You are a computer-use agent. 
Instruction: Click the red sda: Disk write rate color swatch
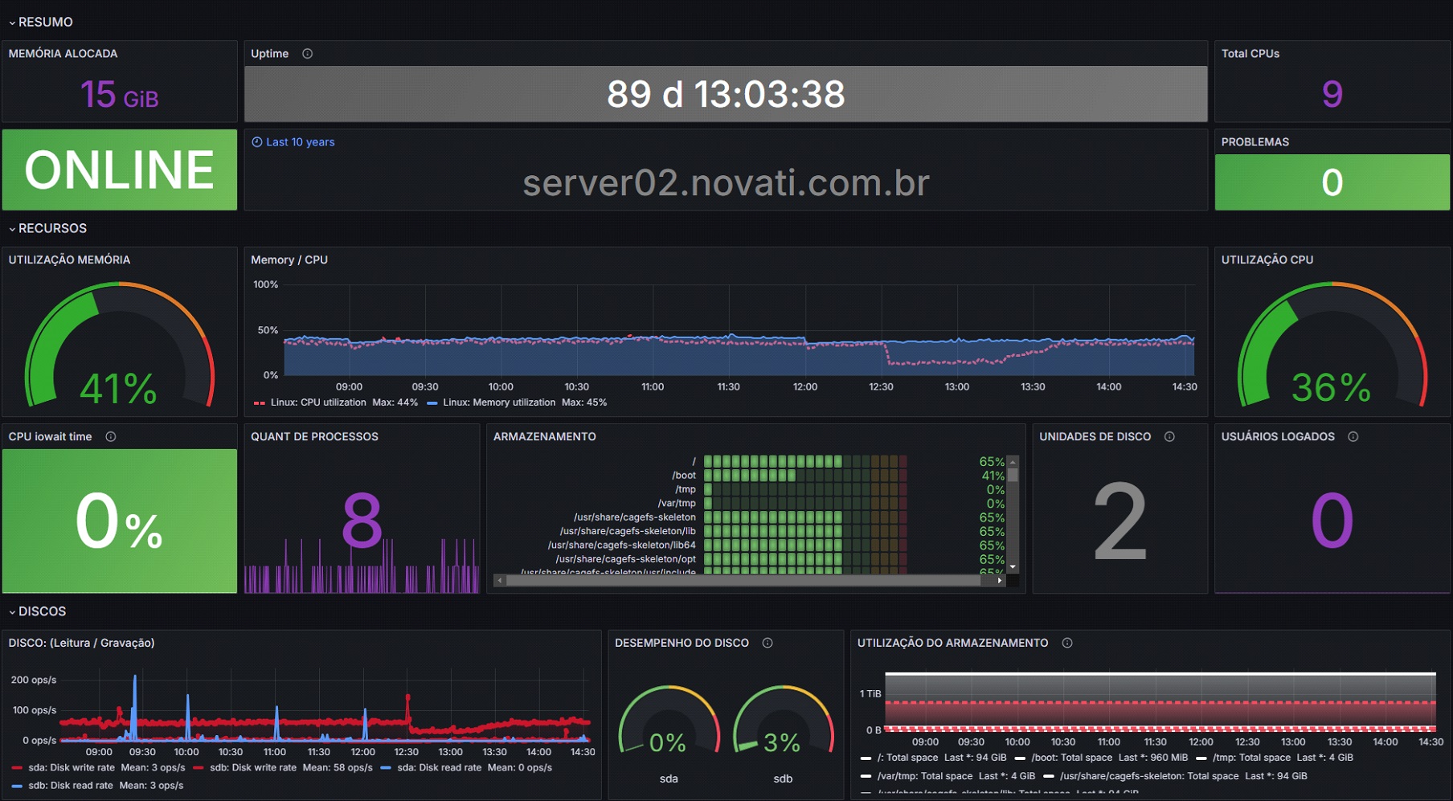click(x=17, y=768)
